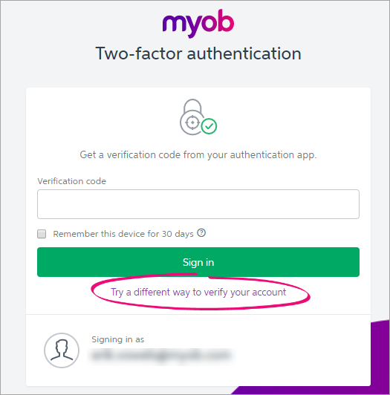390x395 pixels.
Task: Click the 'Signing in as' text
Action: (x=117, y=339)
